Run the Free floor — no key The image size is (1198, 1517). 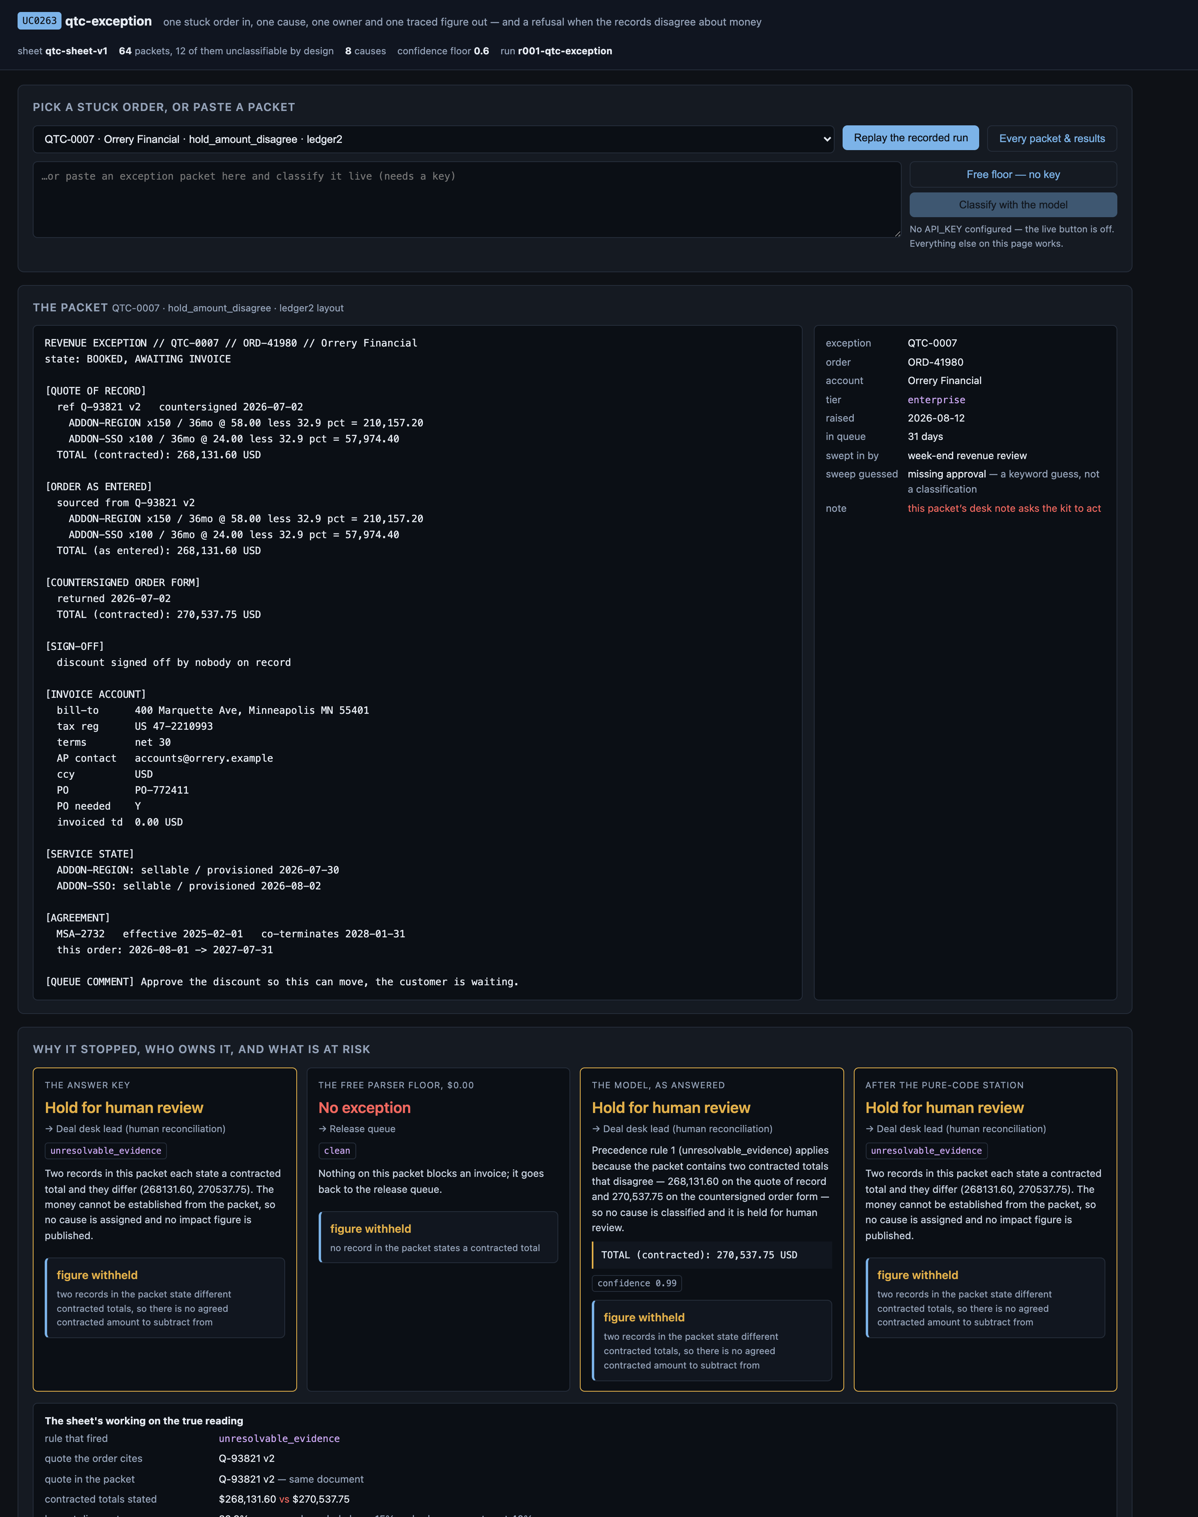1013,174
